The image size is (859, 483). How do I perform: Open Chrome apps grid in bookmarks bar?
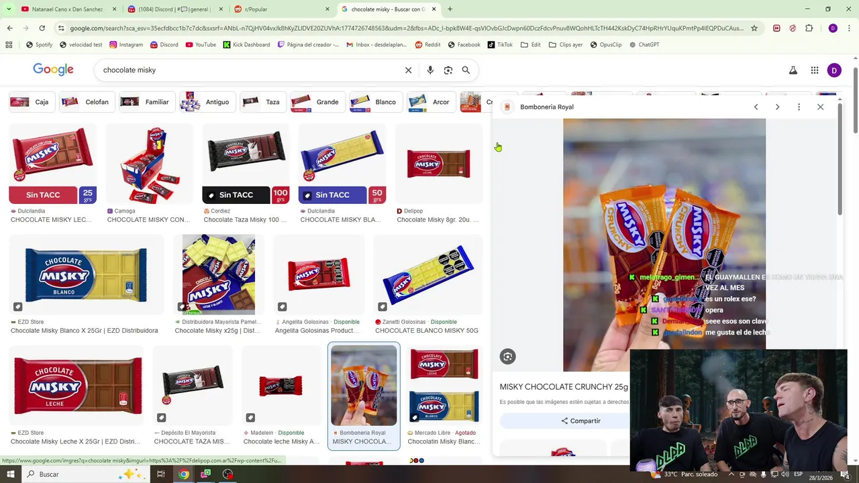click(9, 45)
